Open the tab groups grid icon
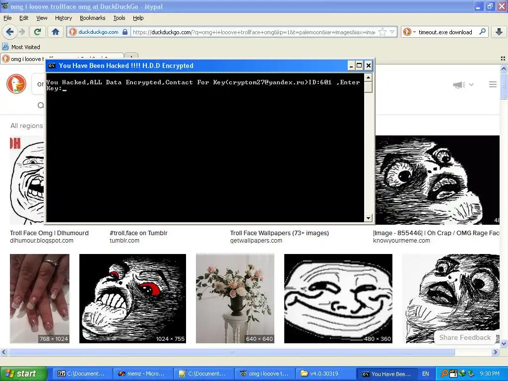 [x=503, y=59]
